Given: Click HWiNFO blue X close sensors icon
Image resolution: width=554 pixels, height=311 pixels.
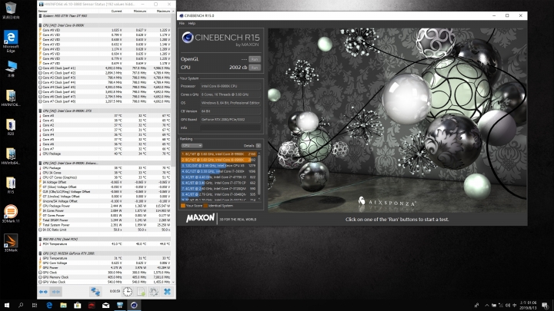Looking at the screenshot, I should [x=167, y=292].
